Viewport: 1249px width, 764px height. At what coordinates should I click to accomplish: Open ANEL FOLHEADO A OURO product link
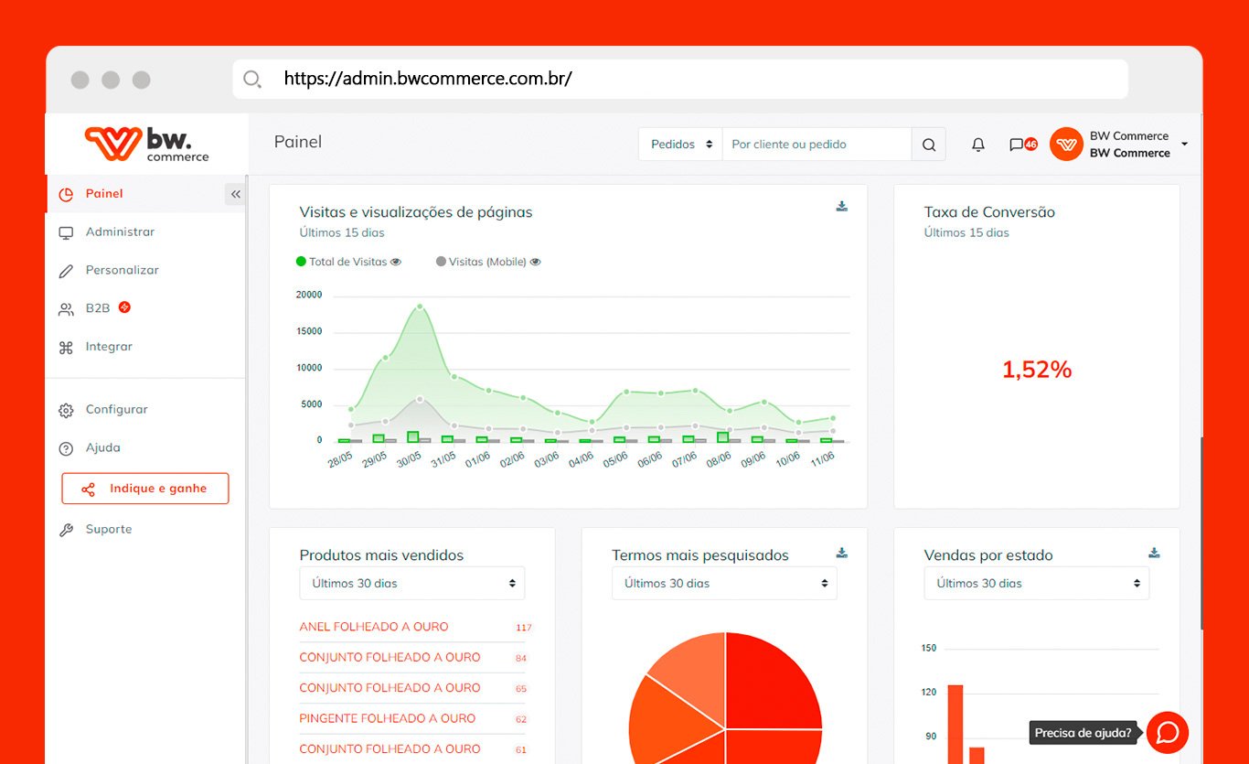[x=374, y=627]
